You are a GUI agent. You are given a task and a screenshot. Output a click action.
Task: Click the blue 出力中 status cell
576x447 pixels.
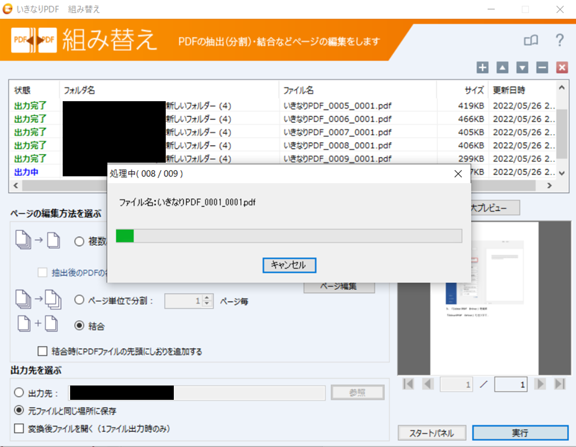tap(26, 172)
